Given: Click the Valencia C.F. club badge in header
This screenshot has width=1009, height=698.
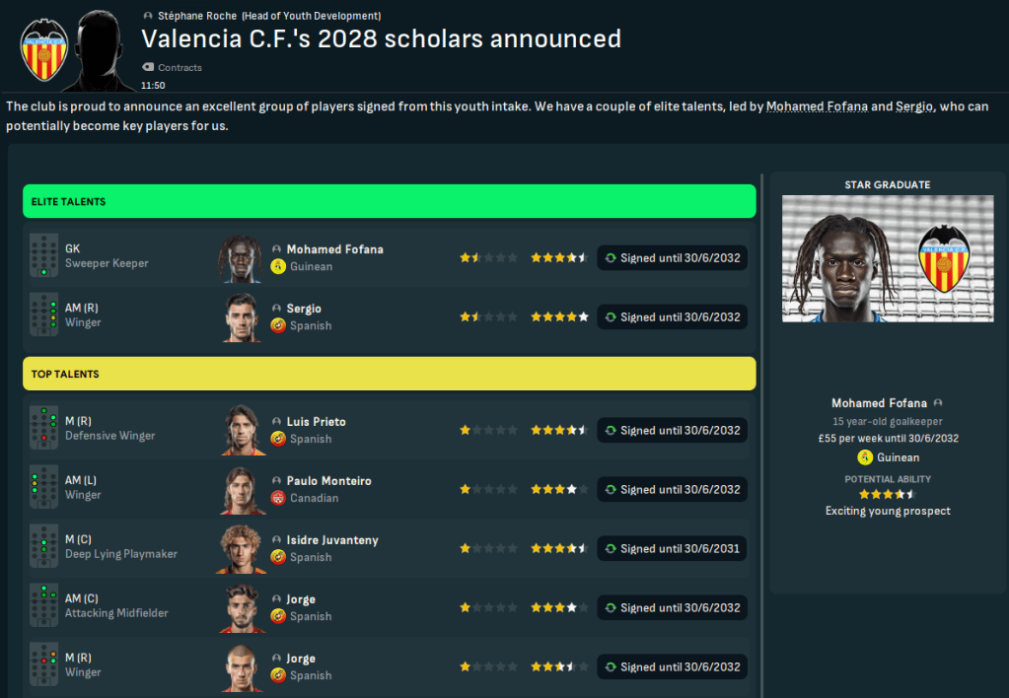Looking at the screenshot, I should coord(44,49).
